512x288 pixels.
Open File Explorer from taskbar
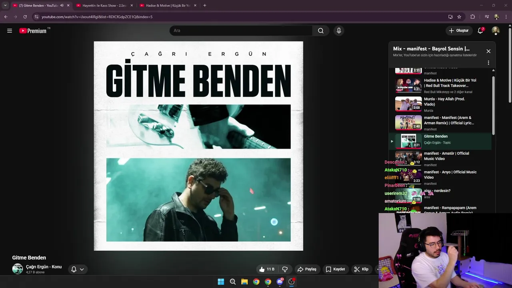pos(244,282)
